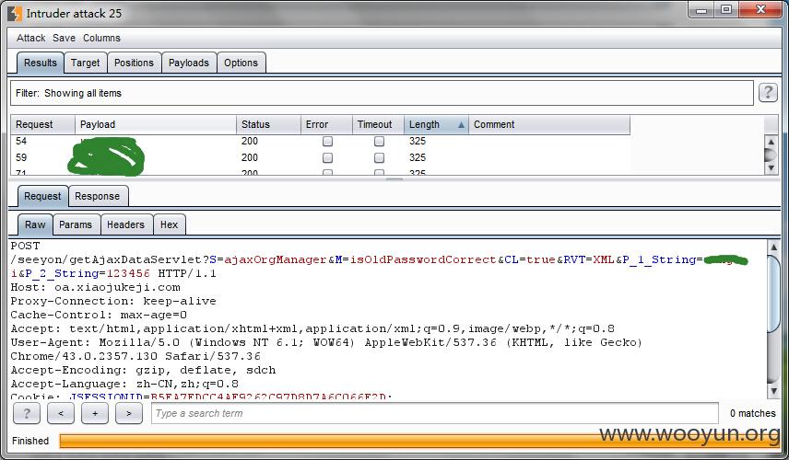Show the Headers request view
This screenshot has width=789, height=460.
pos(125,224)
